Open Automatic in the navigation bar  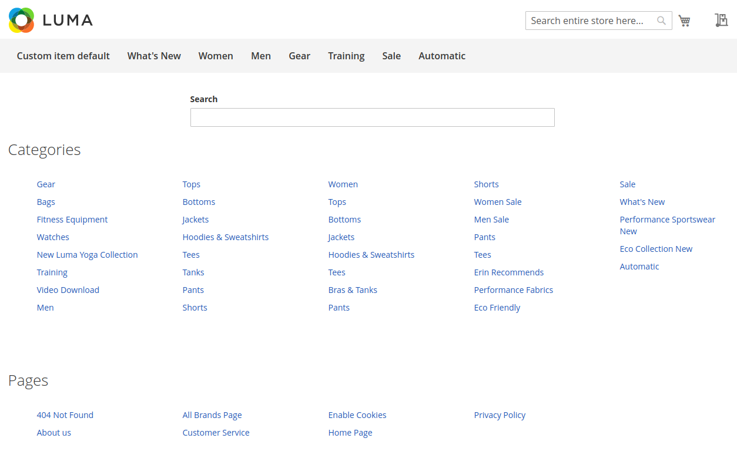click(x=442, y=56)
